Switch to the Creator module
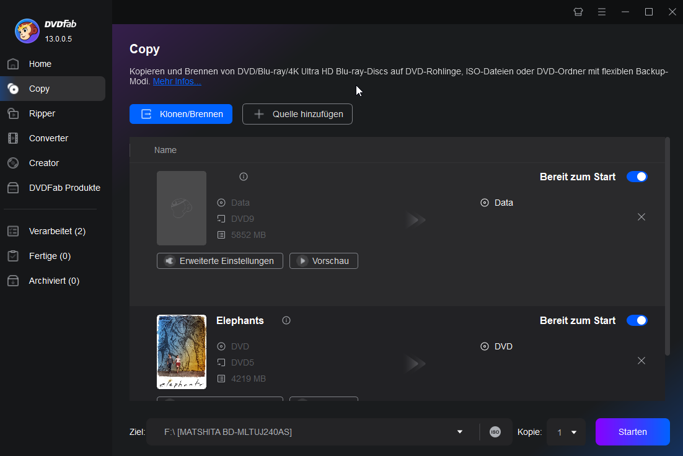 coord(43,163)
